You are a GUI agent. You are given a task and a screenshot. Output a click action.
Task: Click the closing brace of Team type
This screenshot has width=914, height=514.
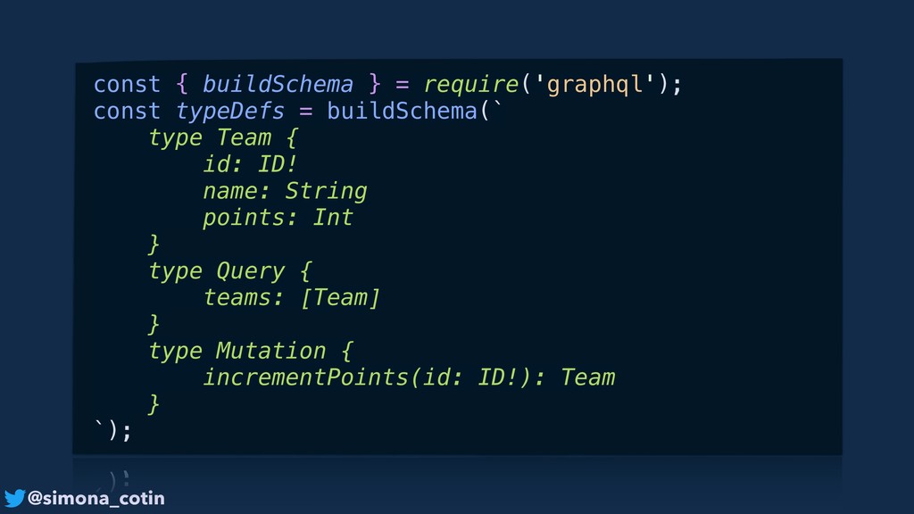click(154, 245)
